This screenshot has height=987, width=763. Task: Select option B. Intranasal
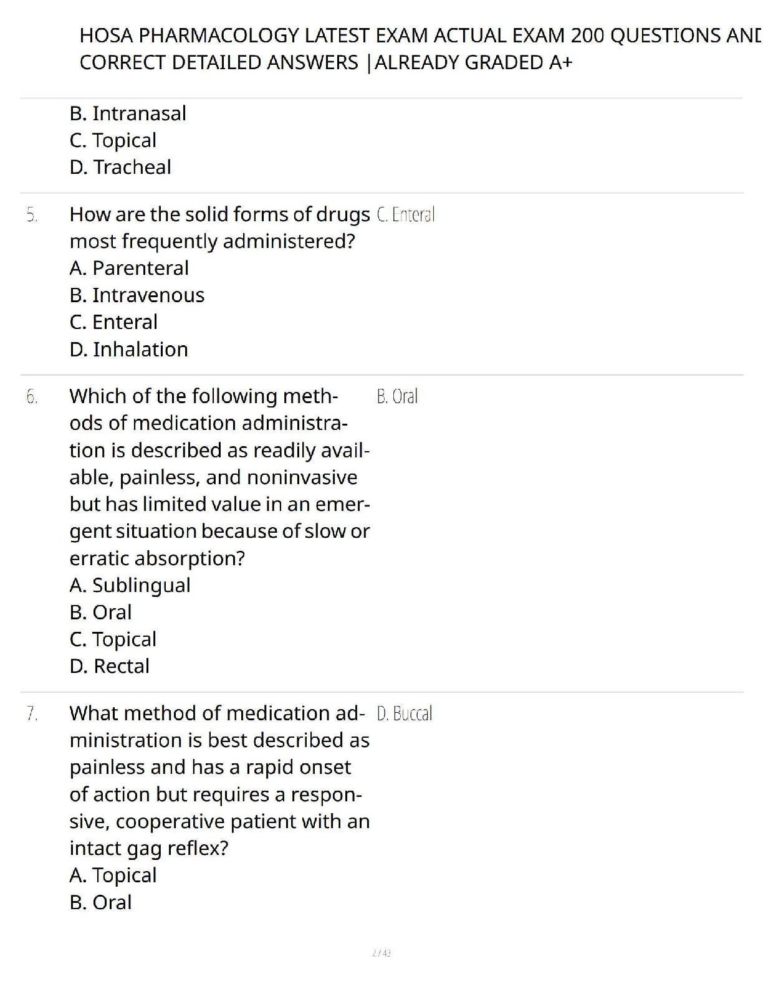[128, 113]
